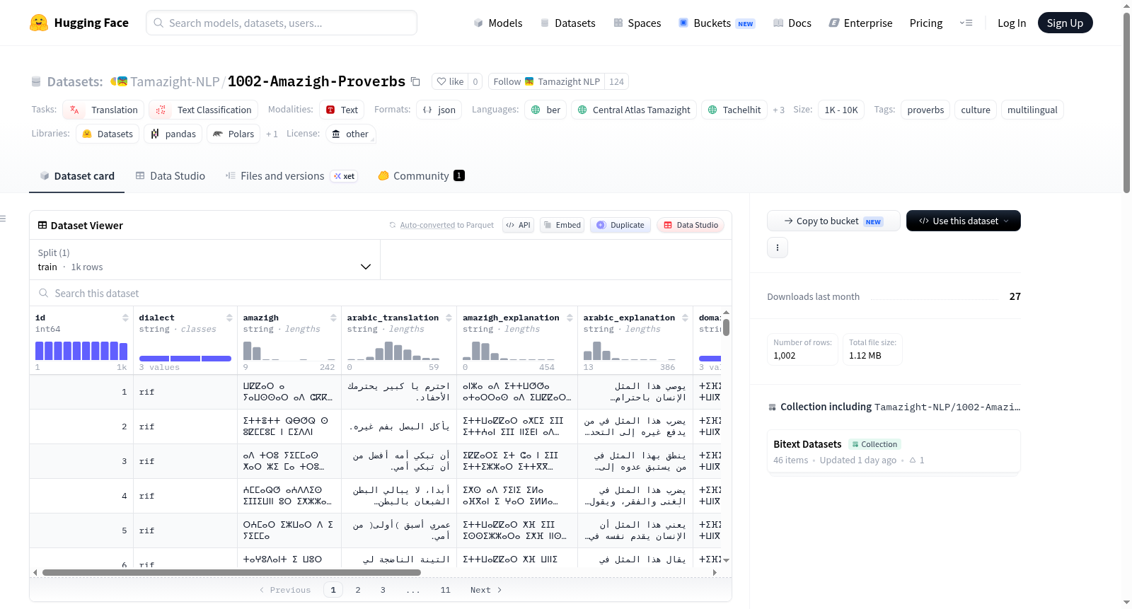1132x609 pixels.
Task: Focus the models and datasets search box
Action: click(282, 23)
